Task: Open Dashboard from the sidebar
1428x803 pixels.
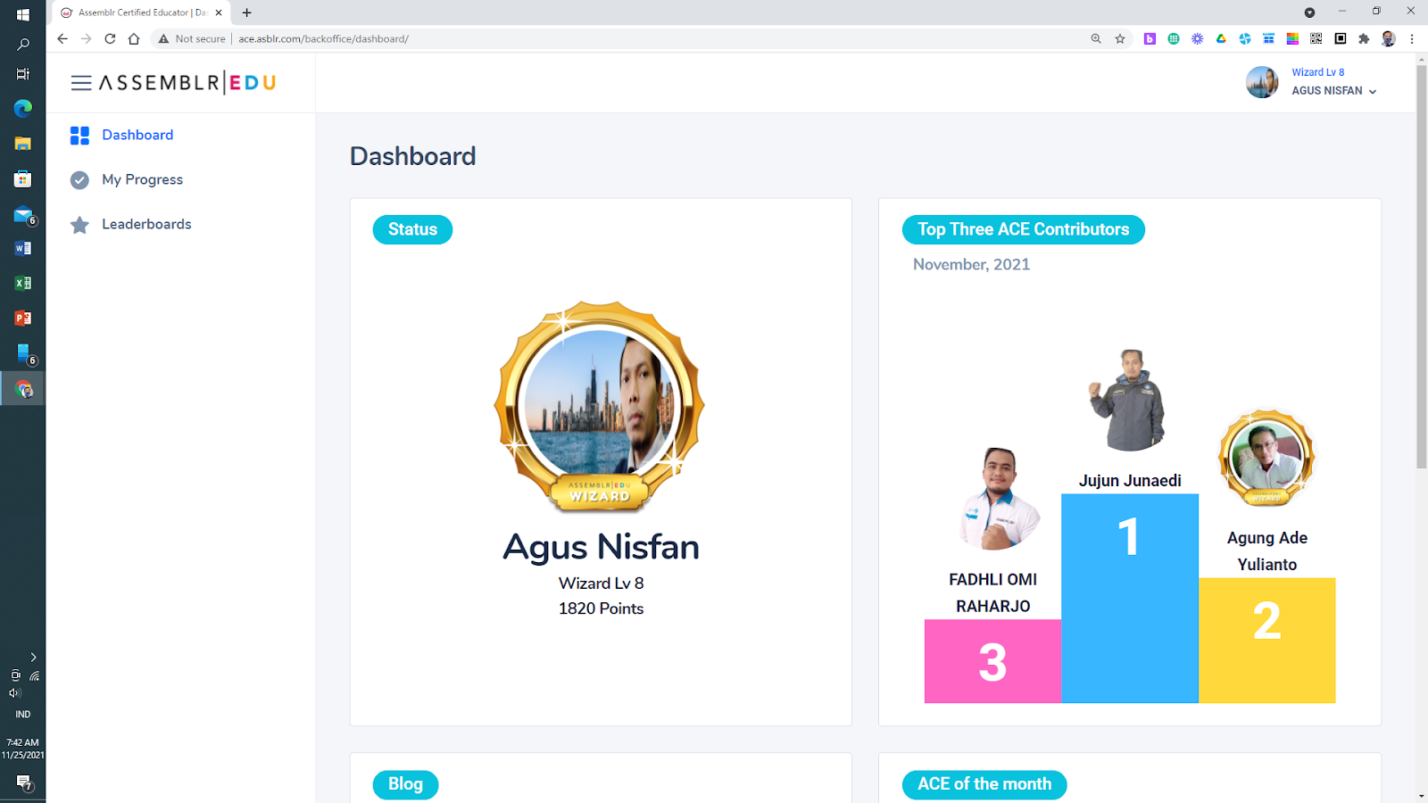Action: coord(137,135)
